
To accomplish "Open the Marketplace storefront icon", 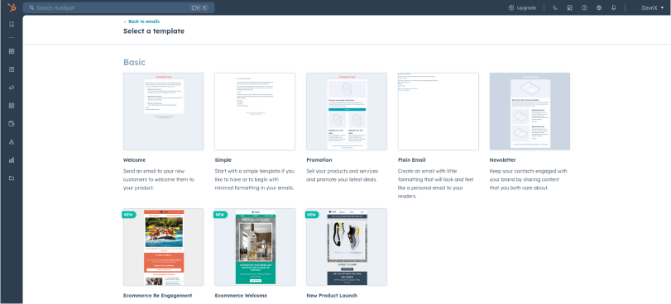I will [x=569, y=7].
